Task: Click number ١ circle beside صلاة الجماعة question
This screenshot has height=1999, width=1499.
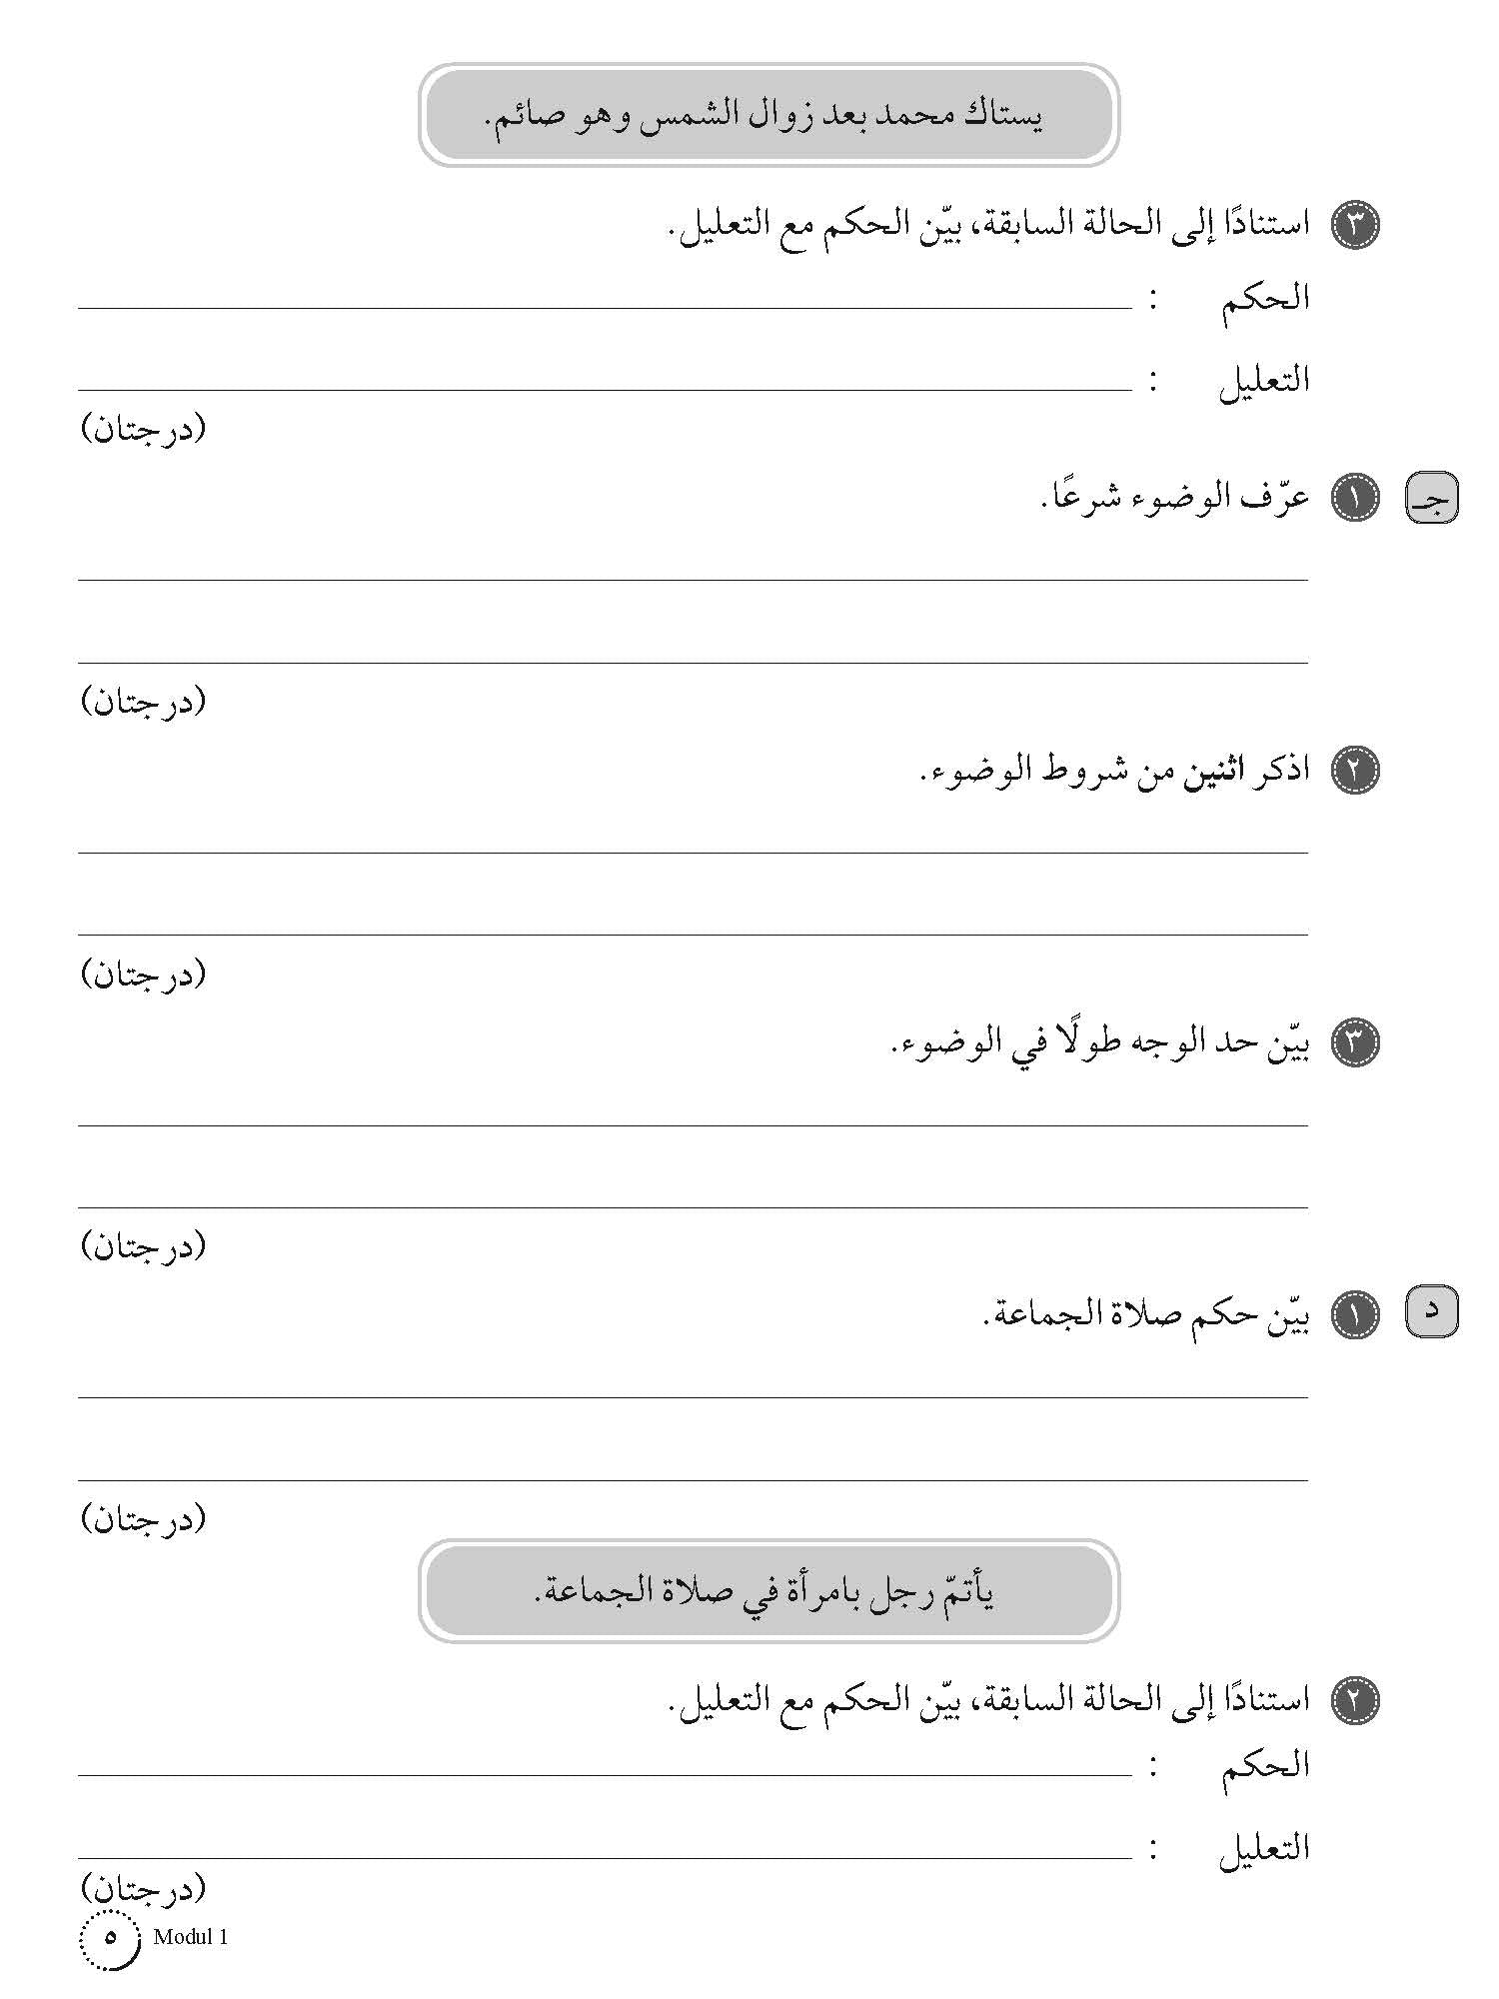Action: pos(1356,1314)
